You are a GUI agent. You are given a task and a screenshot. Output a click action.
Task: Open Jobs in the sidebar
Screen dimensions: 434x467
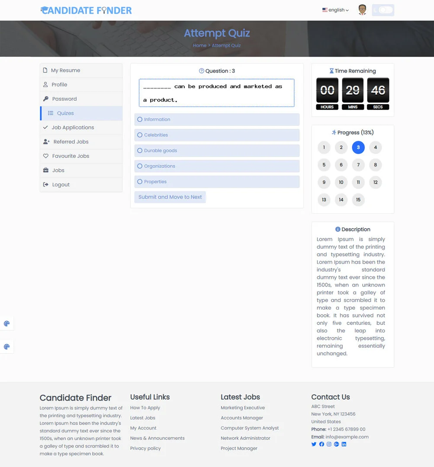click(x=81, y=170)
